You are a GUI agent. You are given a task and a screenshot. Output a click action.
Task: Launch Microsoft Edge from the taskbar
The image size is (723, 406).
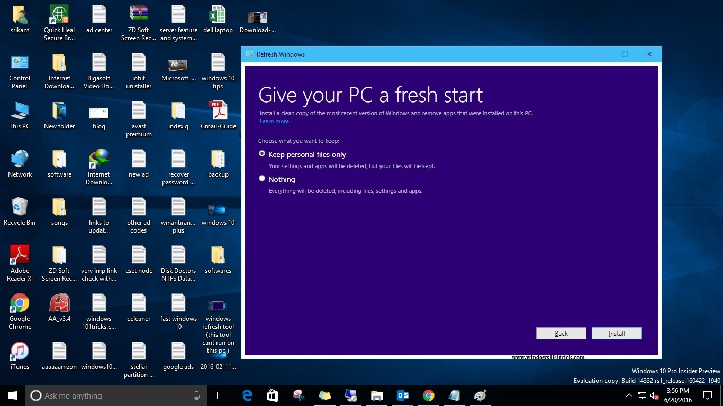(x=247, y=395)
